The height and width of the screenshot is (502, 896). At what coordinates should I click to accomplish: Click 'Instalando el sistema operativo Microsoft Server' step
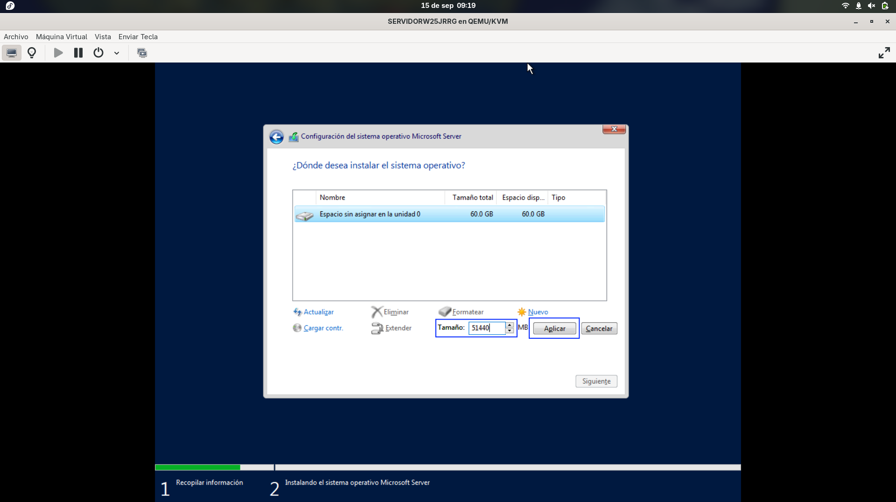pyautogui.click(x=357, y=482)
